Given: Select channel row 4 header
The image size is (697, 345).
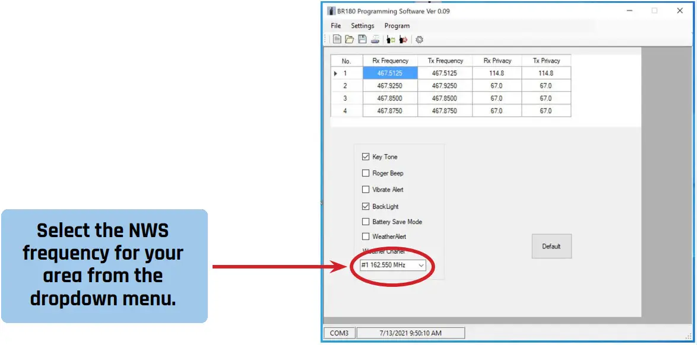Looking at the screenshot, I should coord(347,111).
